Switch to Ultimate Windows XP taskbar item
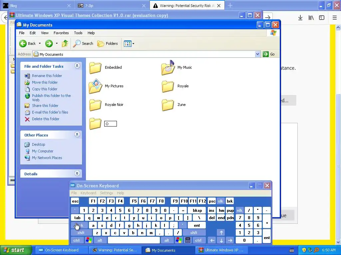Screen dimensions: 341x255 (x=221, y=250)
